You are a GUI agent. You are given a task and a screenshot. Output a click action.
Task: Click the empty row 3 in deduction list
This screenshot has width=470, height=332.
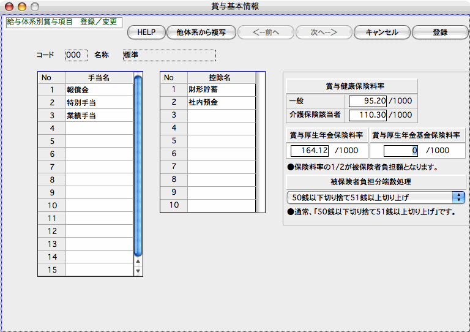click(221, 115)
